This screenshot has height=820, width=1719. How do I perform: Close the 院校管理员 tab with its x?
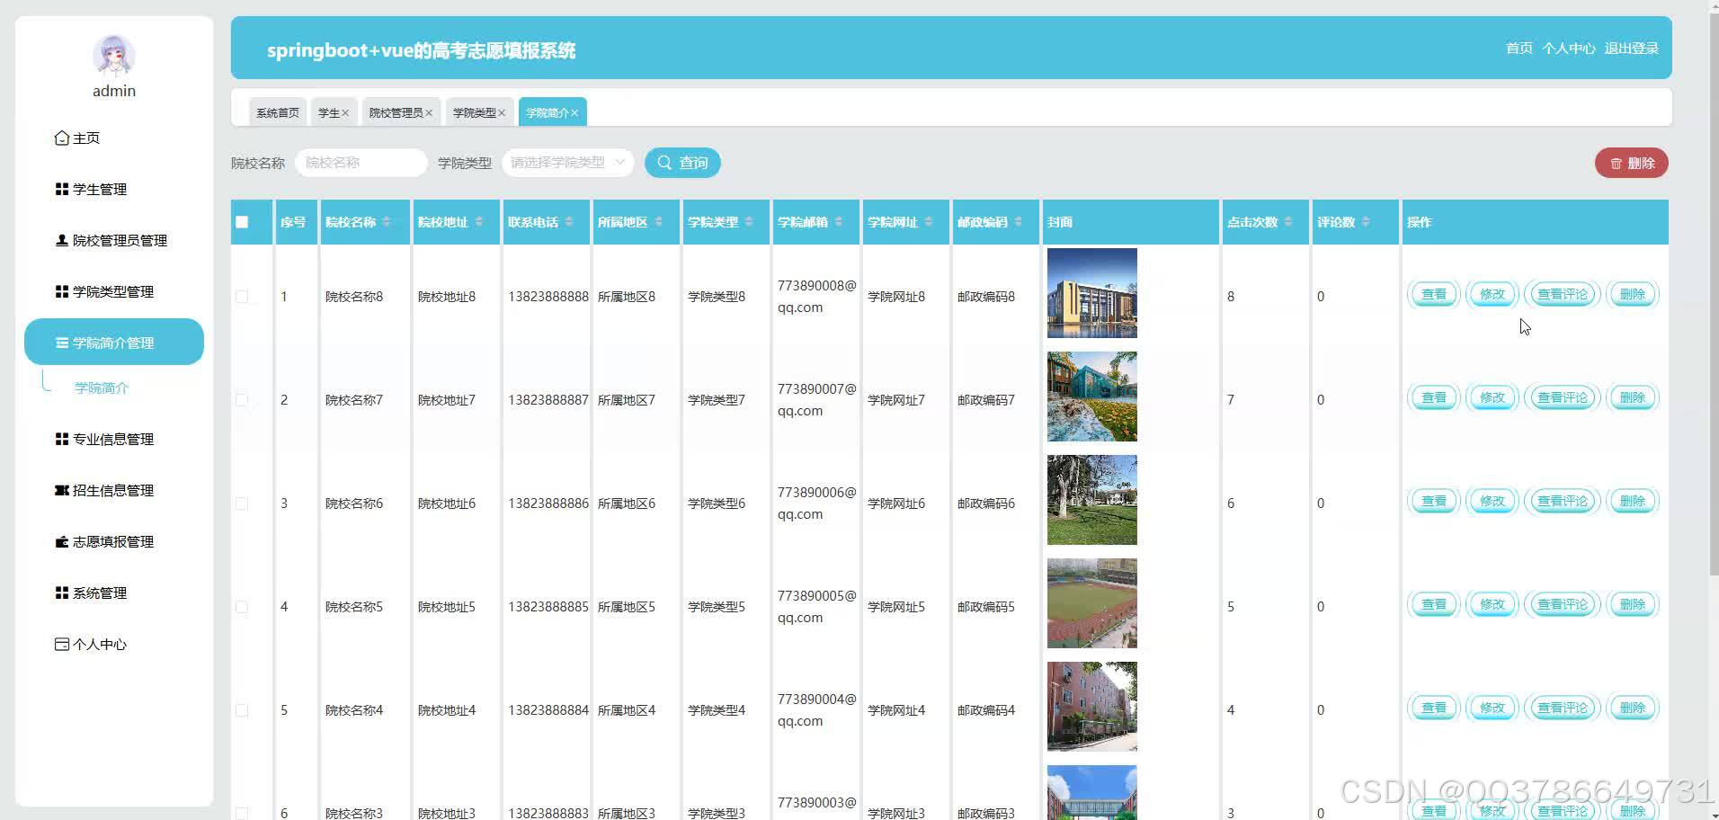pyautogui.click(x=429, y=113)
